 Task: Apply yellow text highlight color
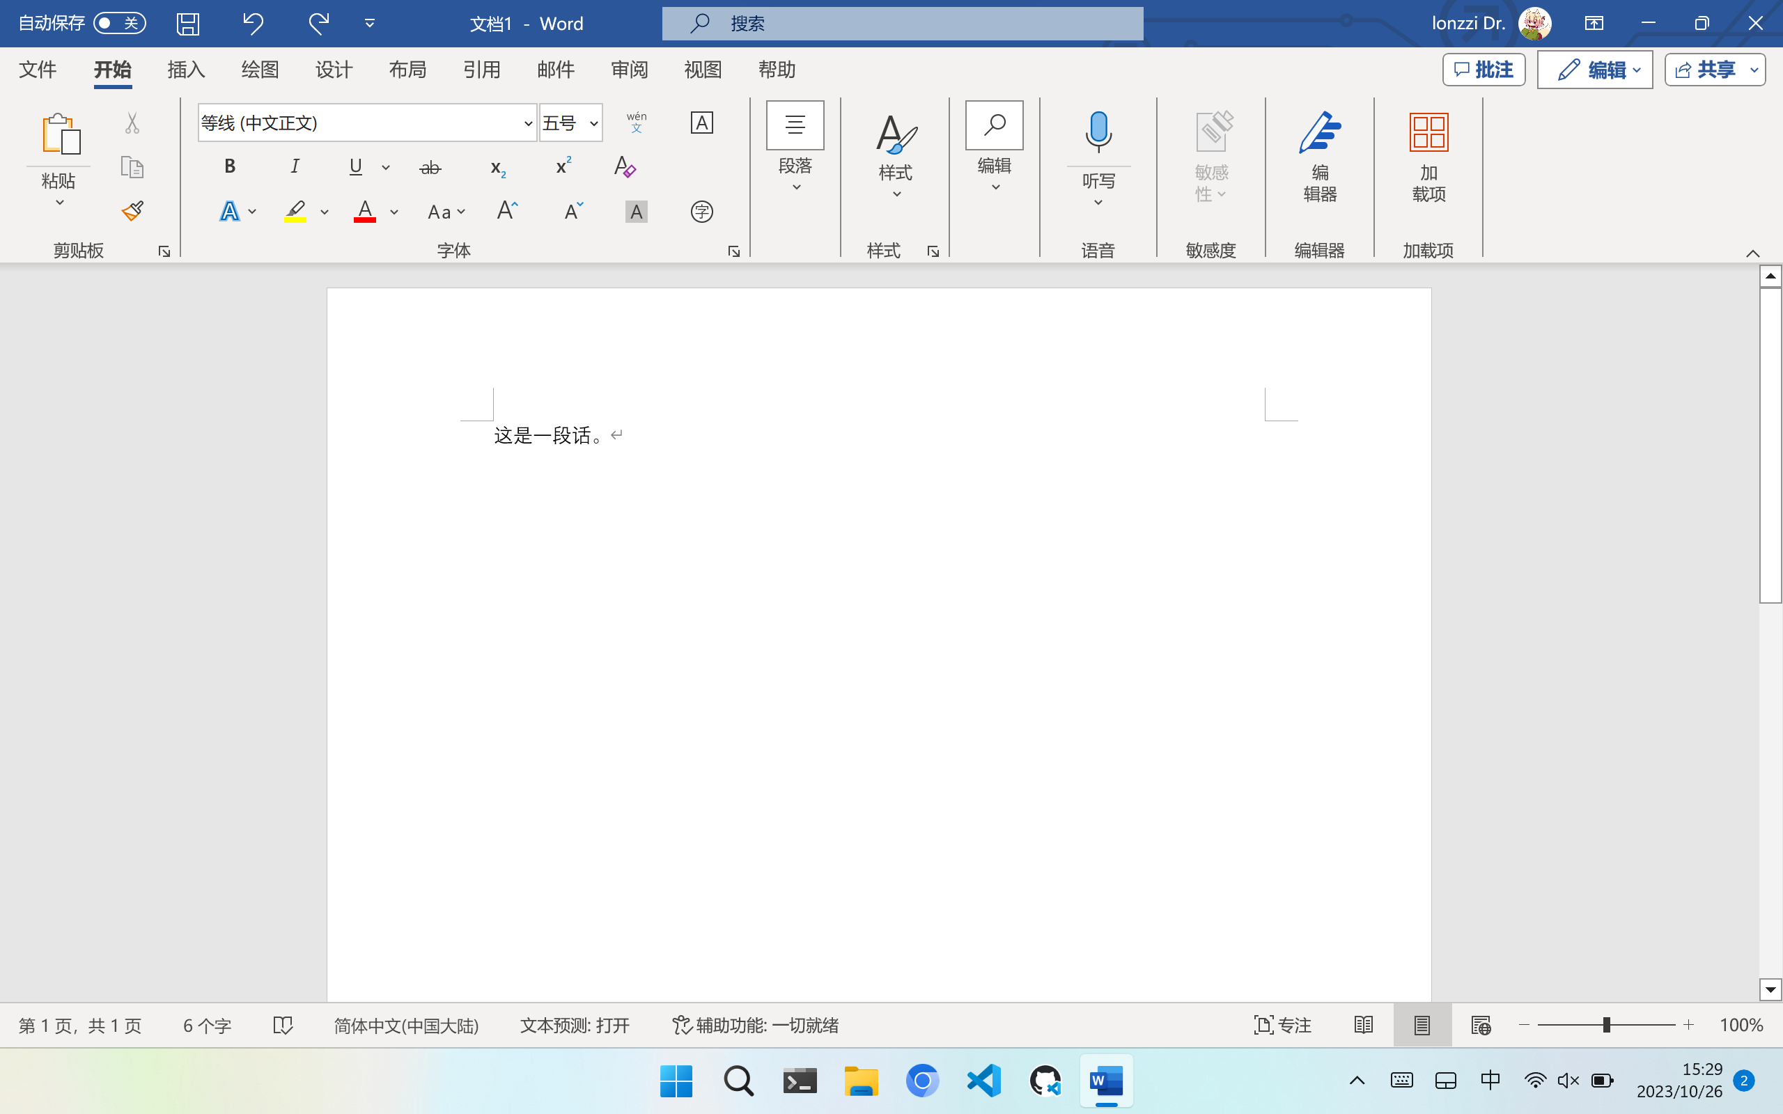[x=295, y=212]
